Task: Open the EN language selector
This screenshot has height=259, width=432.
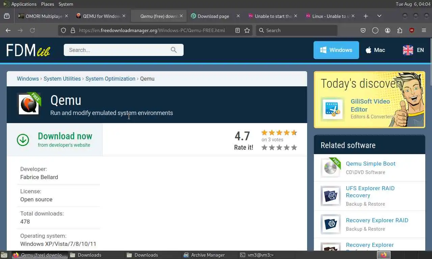Action: pos(413,50)
